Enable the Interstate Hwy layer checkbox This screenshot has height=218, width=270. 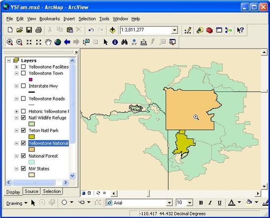(x=23, y=86)
